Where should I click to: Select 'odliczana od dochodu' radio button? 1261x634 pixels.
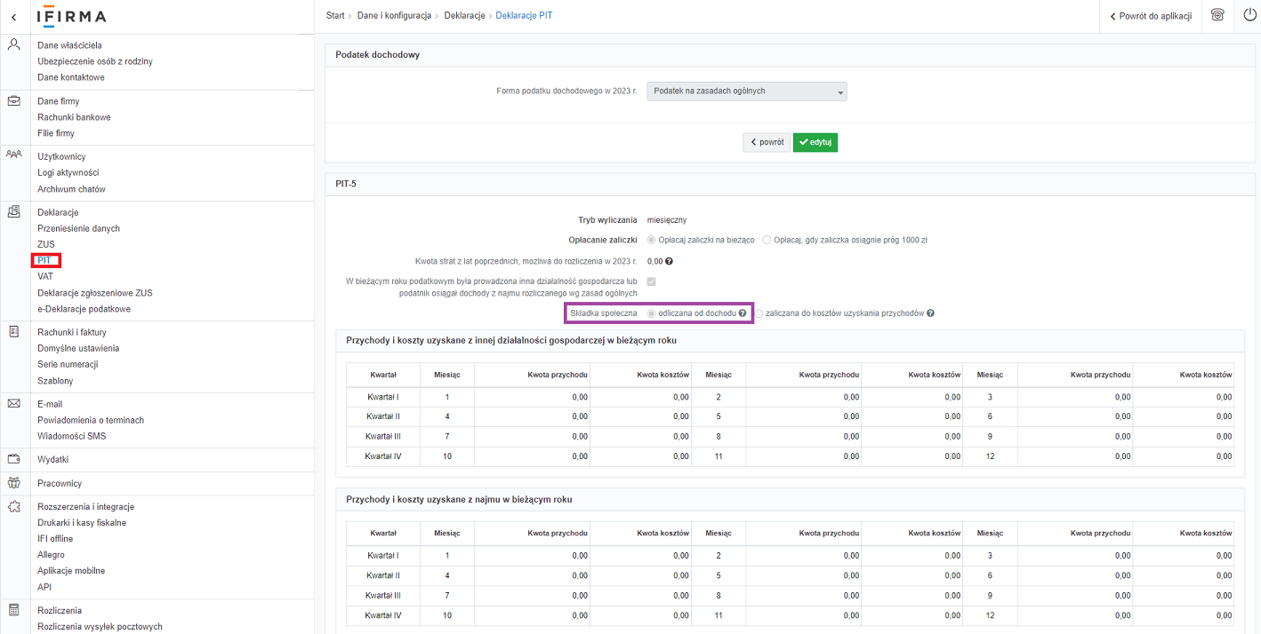(652, 313)
